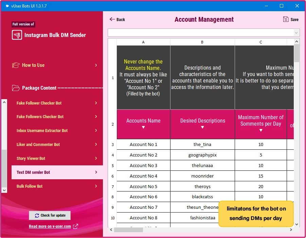Open the Accounts Name column filter arrow
This screenshot has width=306, height=238.
(143, 127)
